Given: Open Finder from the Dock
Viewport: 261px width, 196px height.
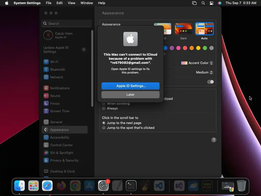Looking at the screenshot, I should click(x=19, y=186).
